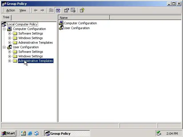The image size is (183, 137).
Task: Click the Name column header
Action: [x=84, y=18]
